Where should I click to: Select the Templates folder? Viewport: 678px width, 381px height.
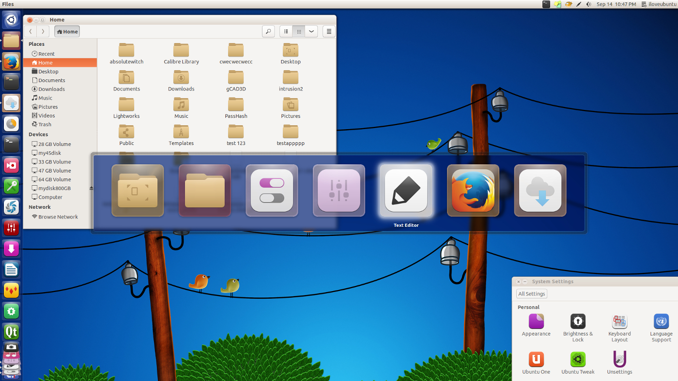coord(181,135)
